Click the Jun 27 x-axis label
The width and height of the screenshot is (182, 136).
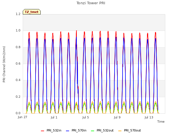coord(22,117)
